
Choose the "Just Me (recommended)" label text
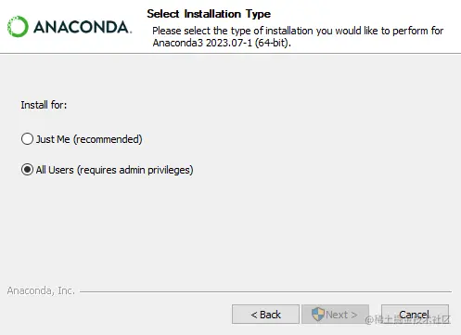[x=89, y=139]
